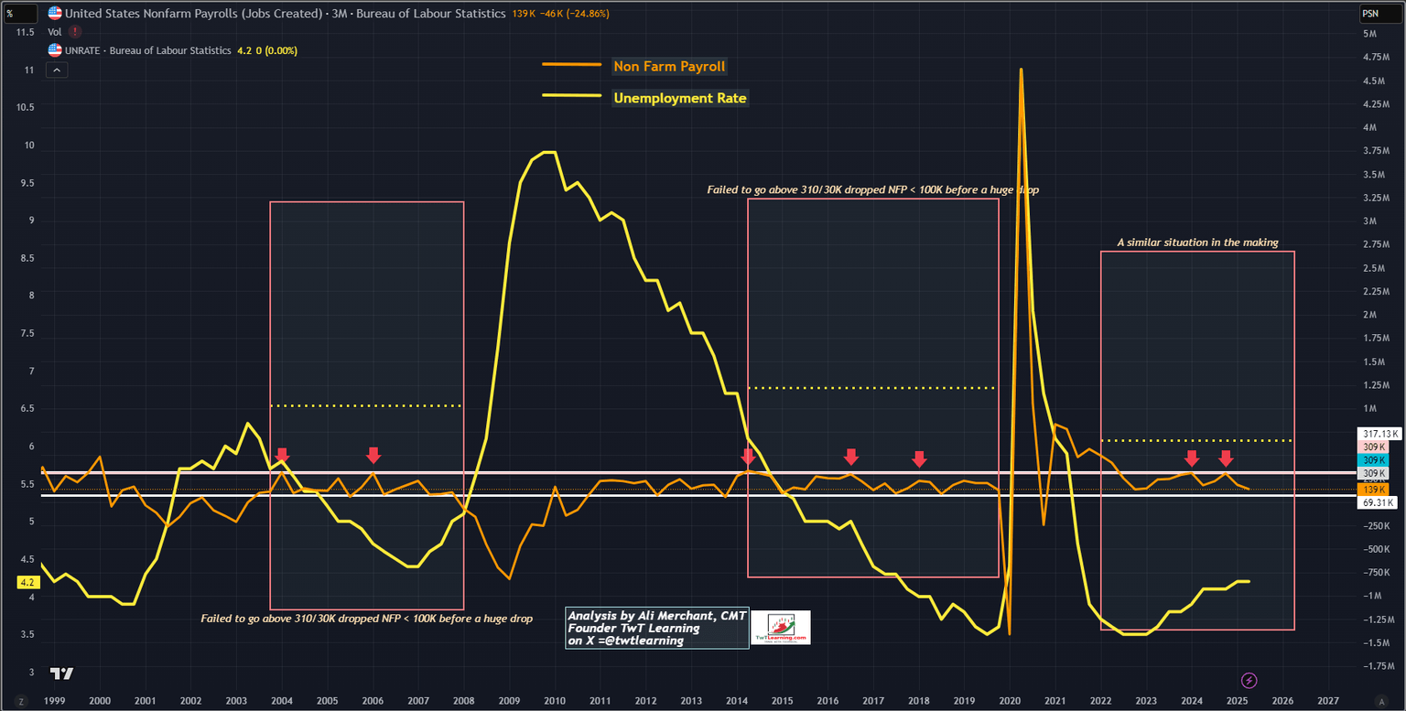Select the Non Farm Payroll legend label

pos(669,66)
